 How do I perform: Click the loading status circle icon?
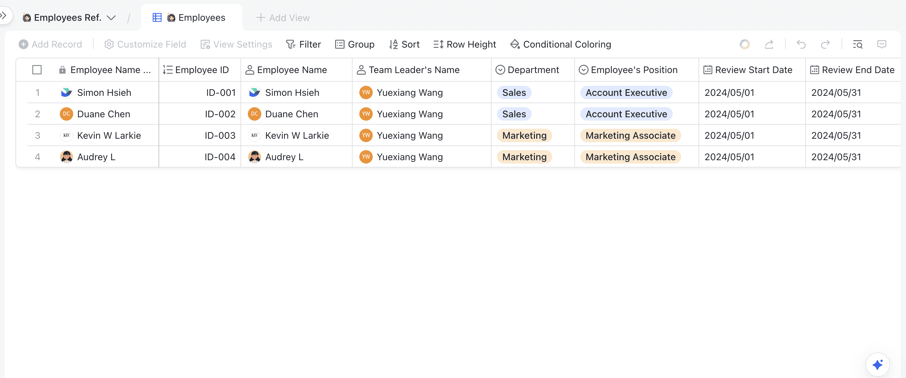744,44
